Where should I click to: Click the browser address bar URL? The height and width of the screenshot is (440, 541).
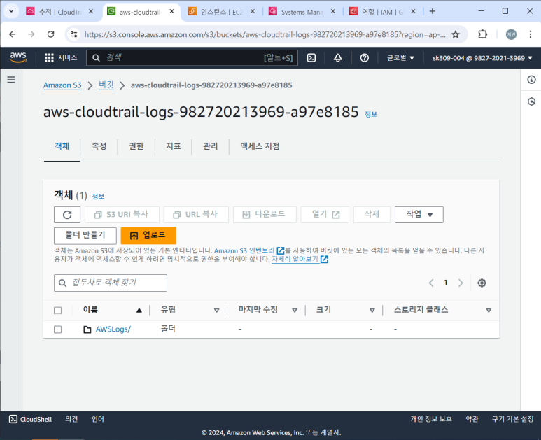pos(265,34)
